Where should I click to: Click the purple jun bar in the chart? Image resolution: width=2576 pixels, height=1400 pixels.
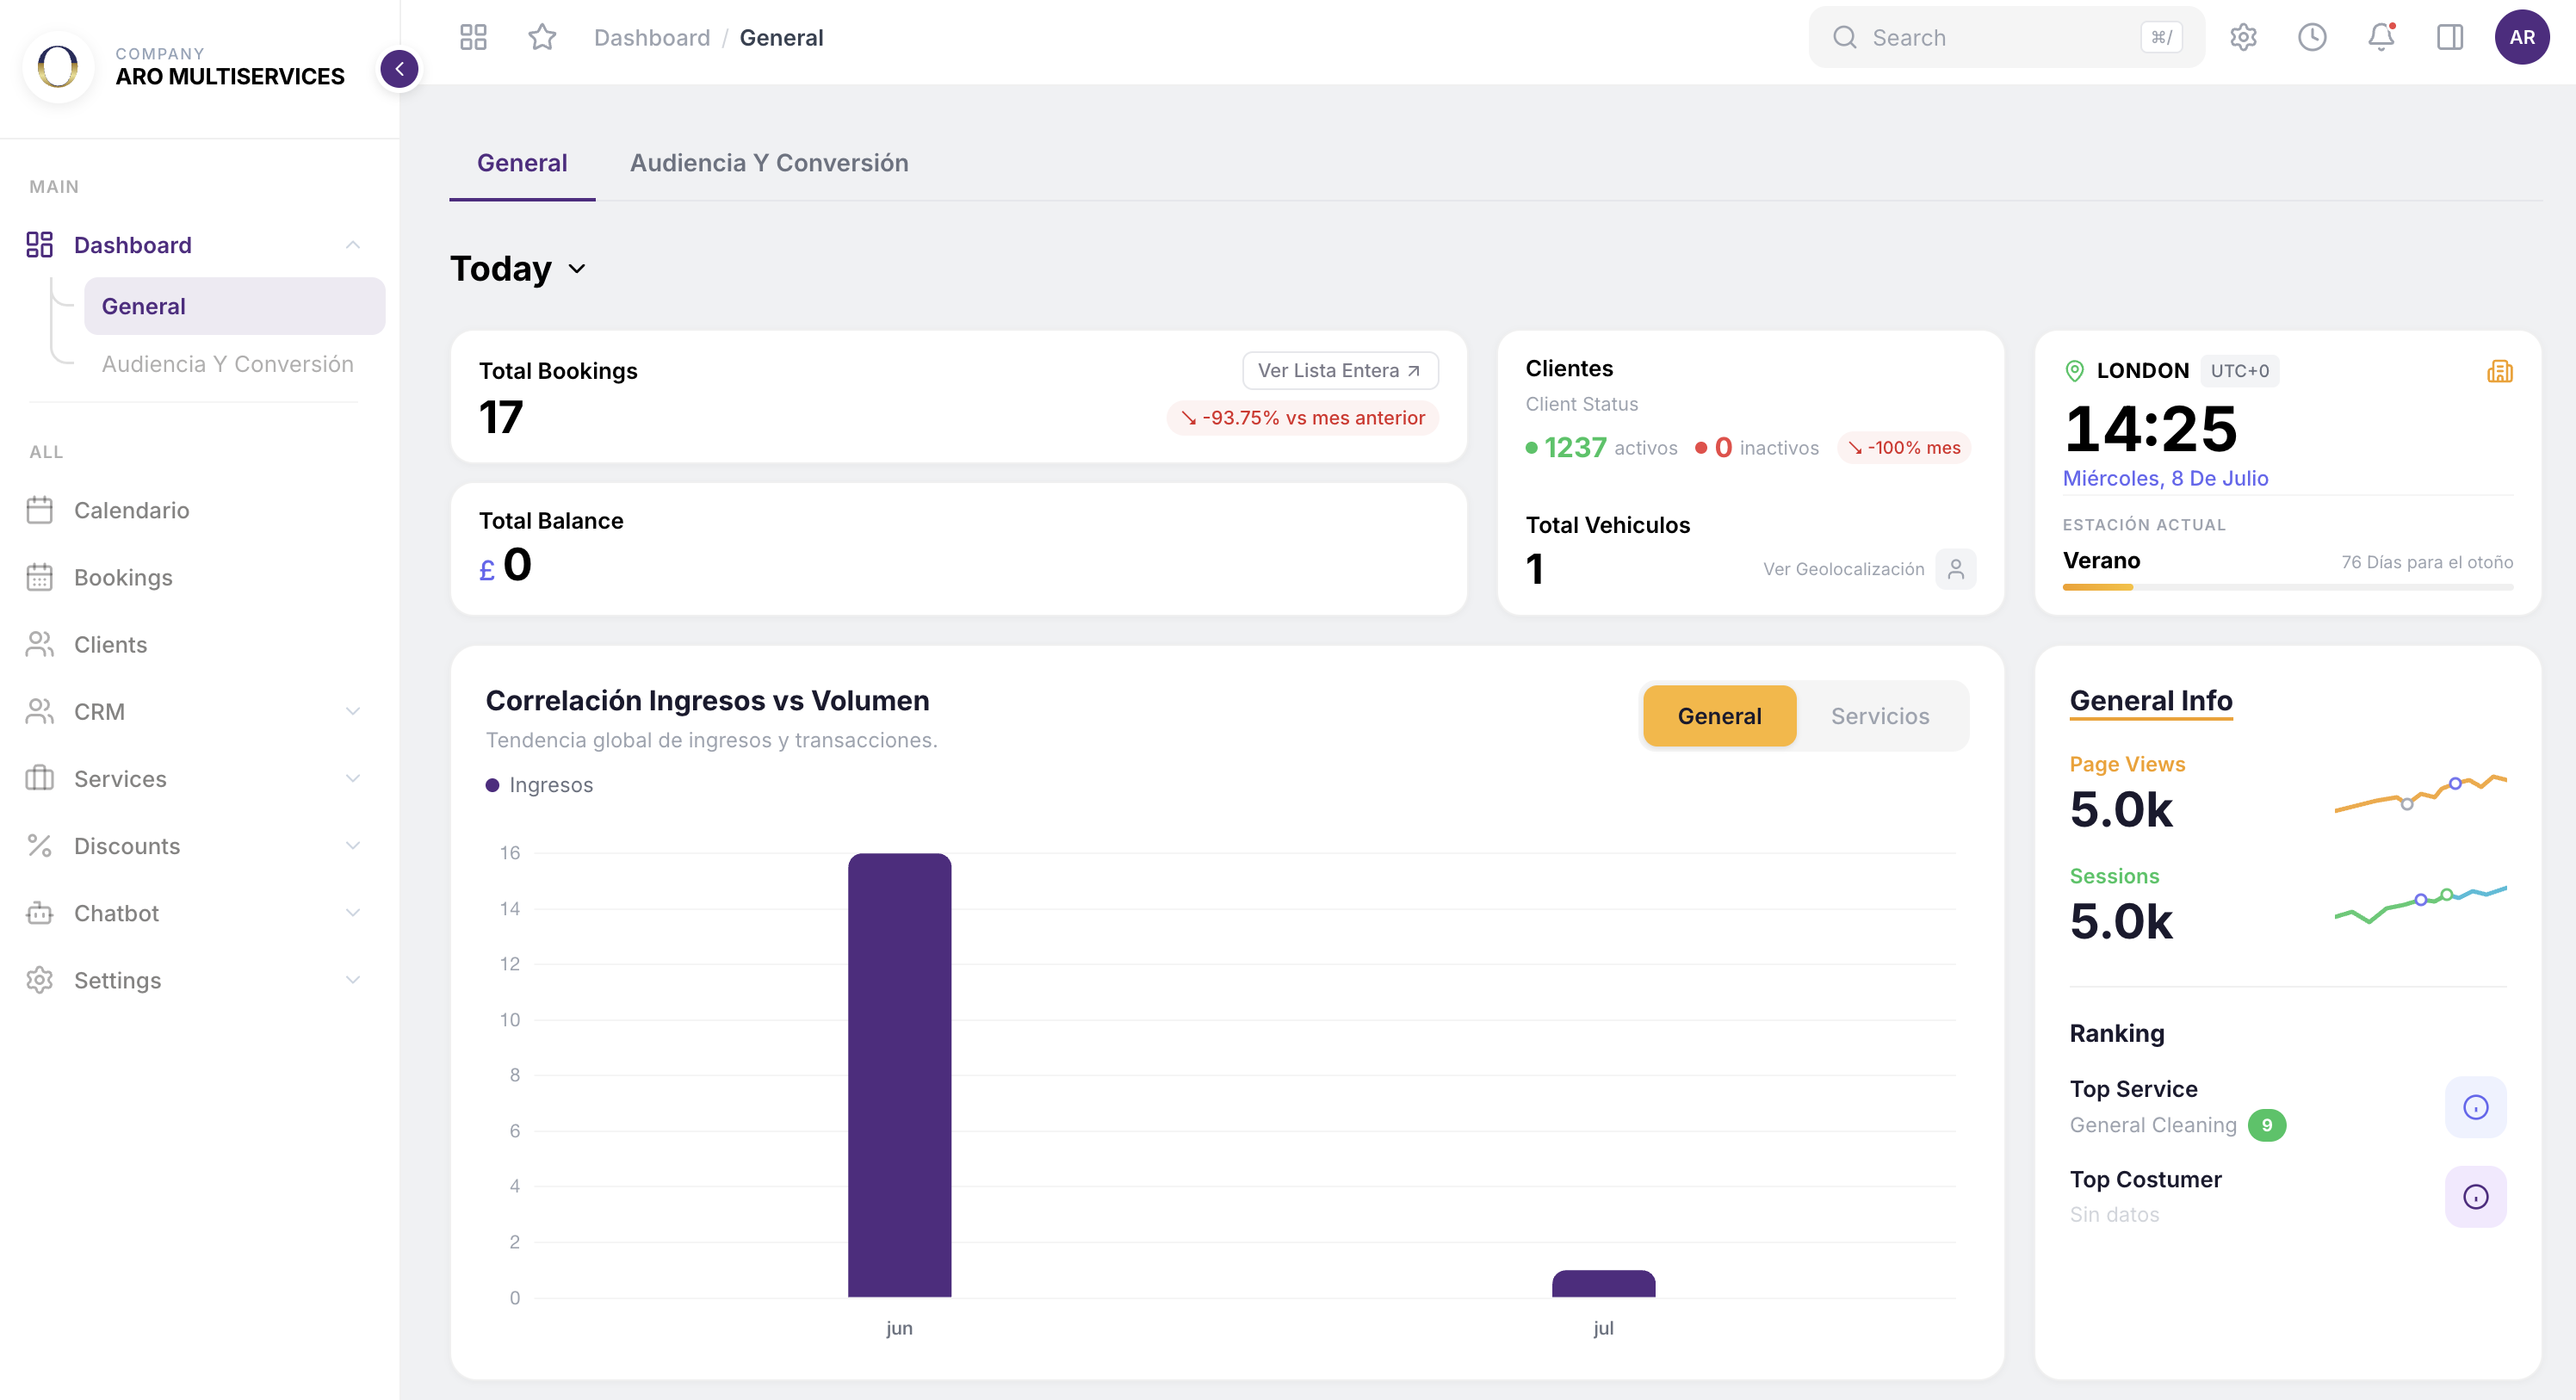(x=899, y=1075)
